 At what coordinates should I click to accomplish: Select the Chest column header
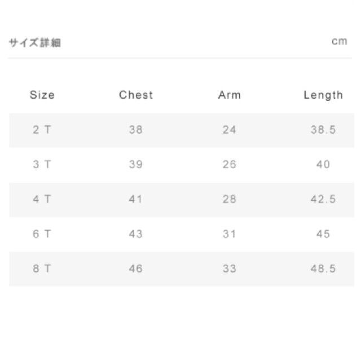pos(136,95)
